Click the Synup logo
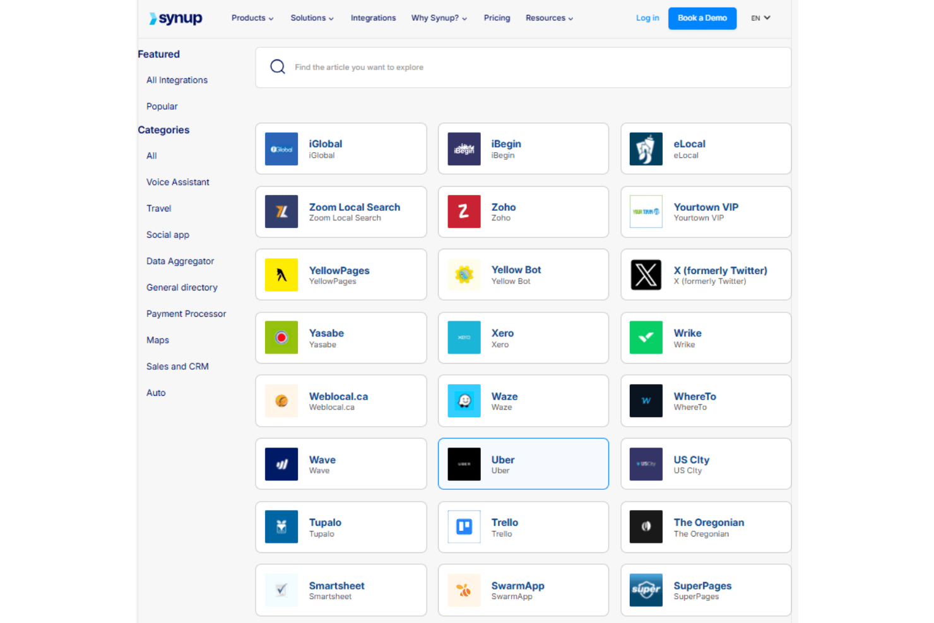This screenshot has height=623, width=934. click(x=175, y=18)
